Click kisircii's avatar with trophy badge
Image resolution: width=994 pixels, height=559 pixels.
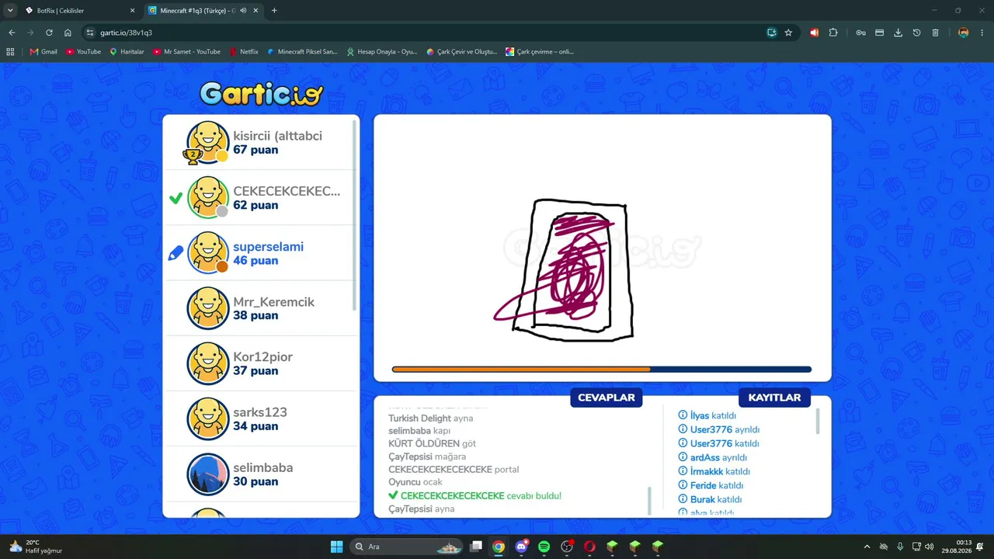point(207,143)
